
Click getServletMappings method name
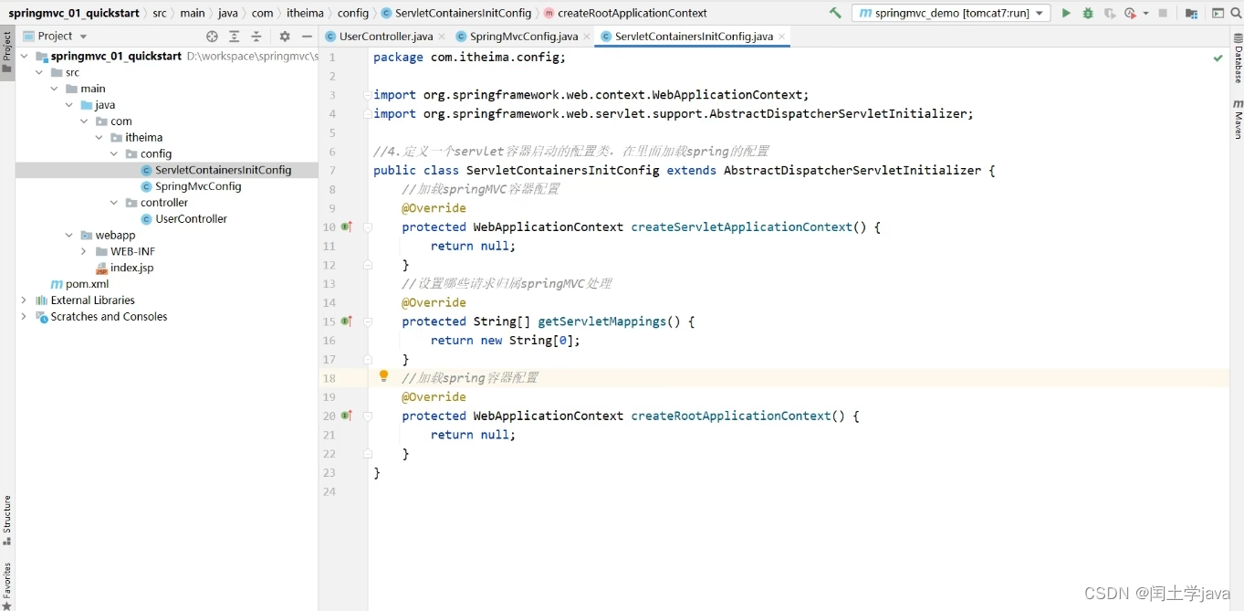click(601, 321)
